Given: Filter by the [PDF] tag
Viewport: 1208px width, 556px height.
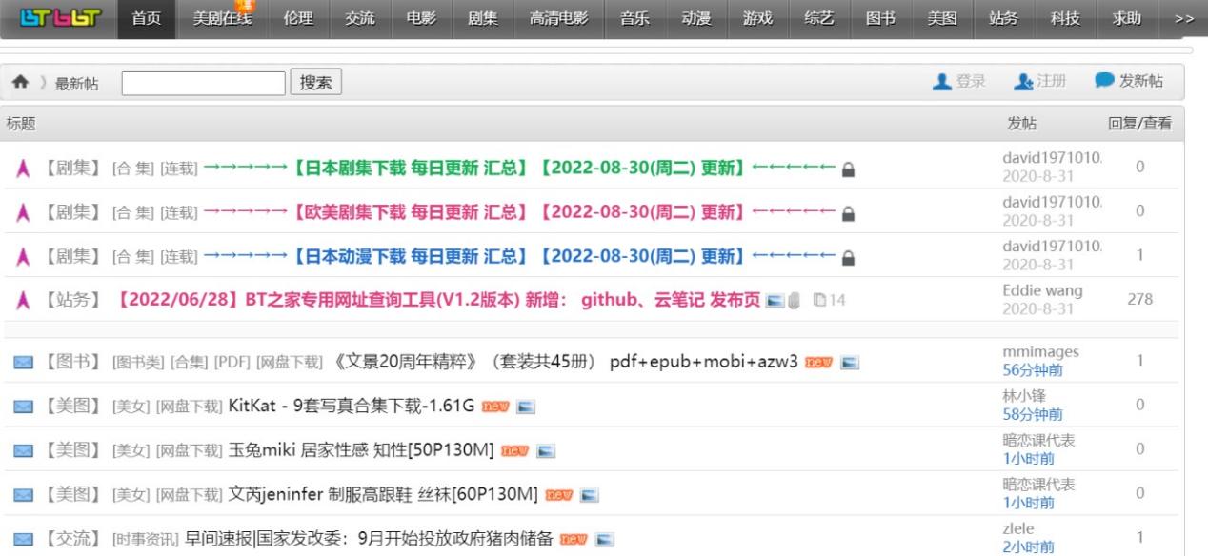Looking at the screenshot, I should (232, 362).
